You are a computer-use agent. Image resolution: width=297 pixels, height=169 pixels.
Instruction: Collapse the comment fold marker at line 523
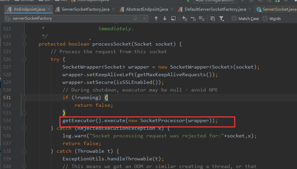click(x=24, y=36)
